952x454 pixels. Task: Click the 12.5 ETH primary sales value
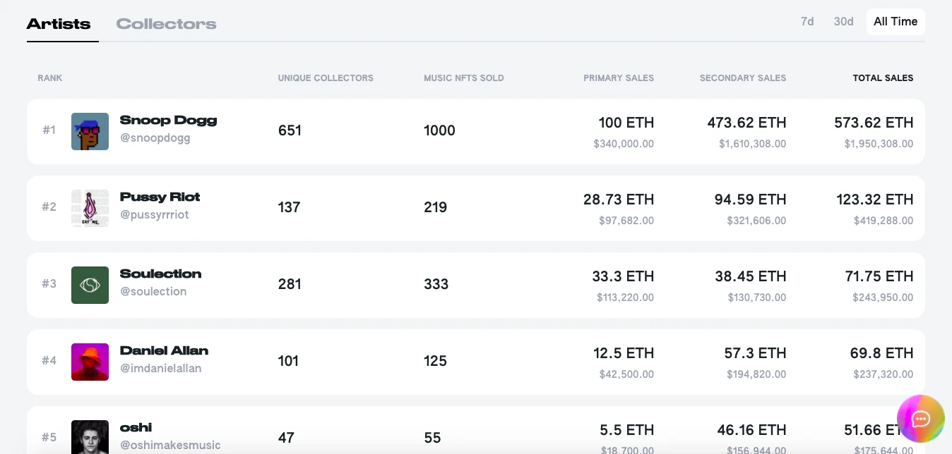624,353
